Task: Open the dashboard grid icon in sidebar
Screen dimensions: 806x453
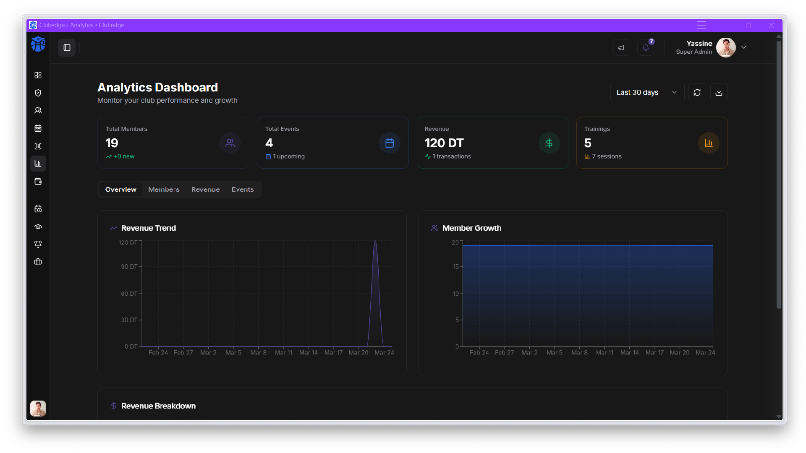Action: (38, 75)
